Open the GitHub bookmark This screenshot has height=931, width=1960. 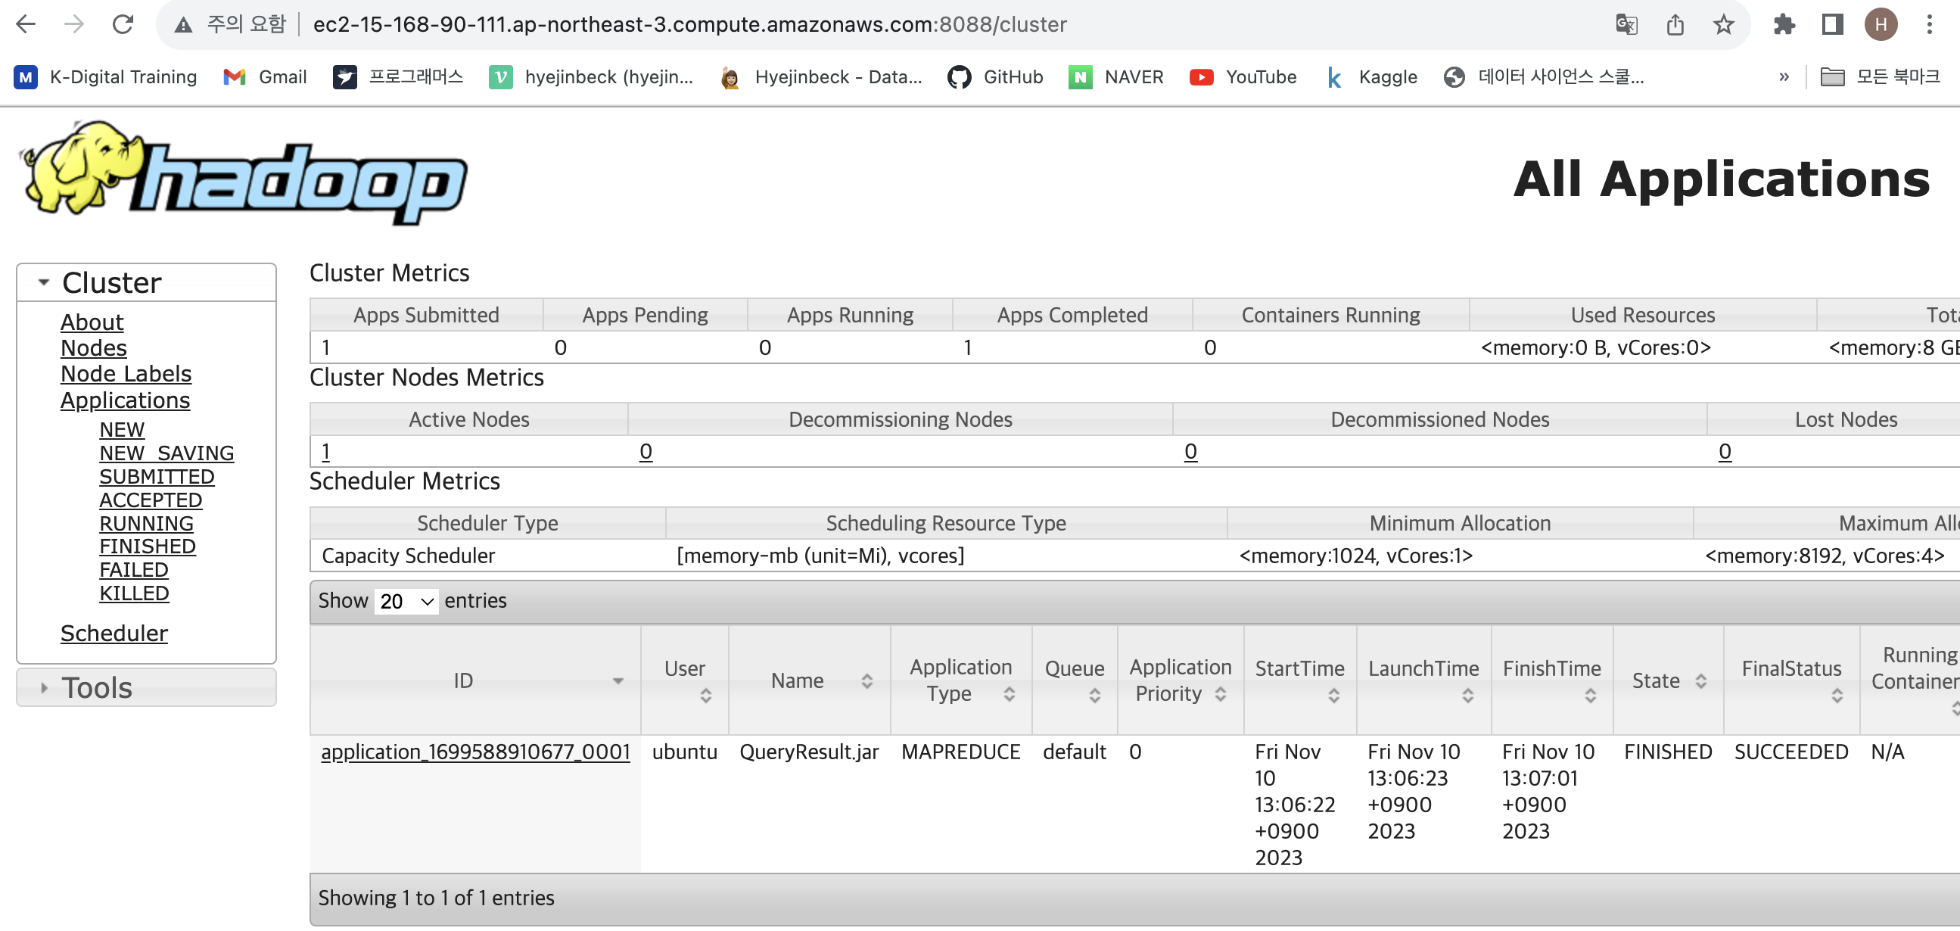[995, 77]
